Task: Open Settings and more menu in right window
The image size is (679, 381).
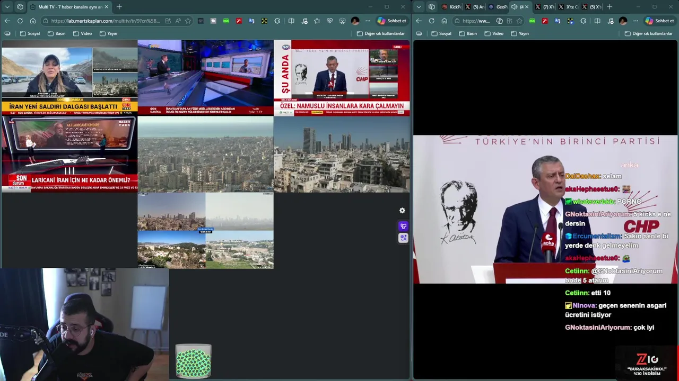Action: 636,21
